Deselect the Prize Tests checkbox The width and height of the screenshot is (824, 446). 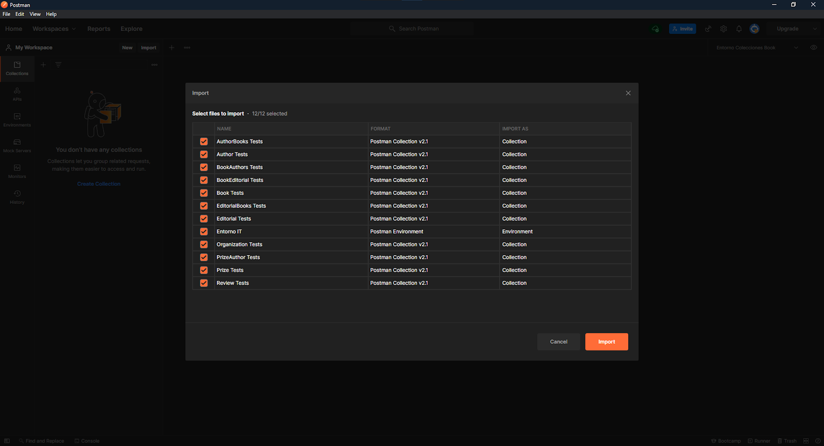pyautogui.click(x=204, y=270)
